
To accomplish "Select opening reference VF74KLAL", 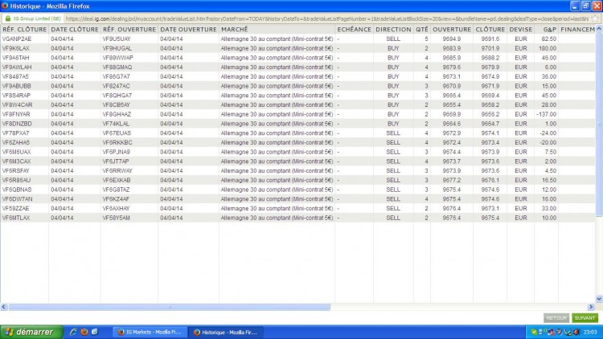I will [116, 124].
